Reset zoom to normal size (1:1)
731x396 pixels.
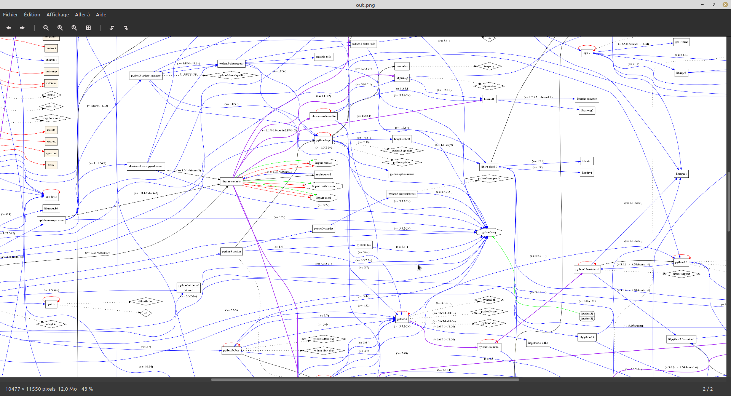74,28
